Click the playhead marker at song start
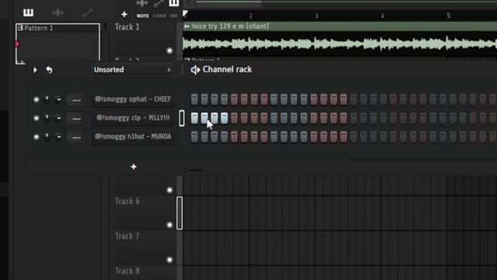497x280 pixels. (x=186, y=14)
